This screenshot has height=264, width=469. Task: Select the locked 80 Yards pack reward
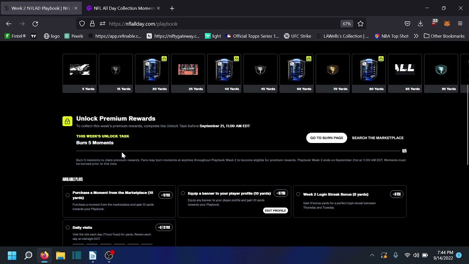[x=369, y=73]
